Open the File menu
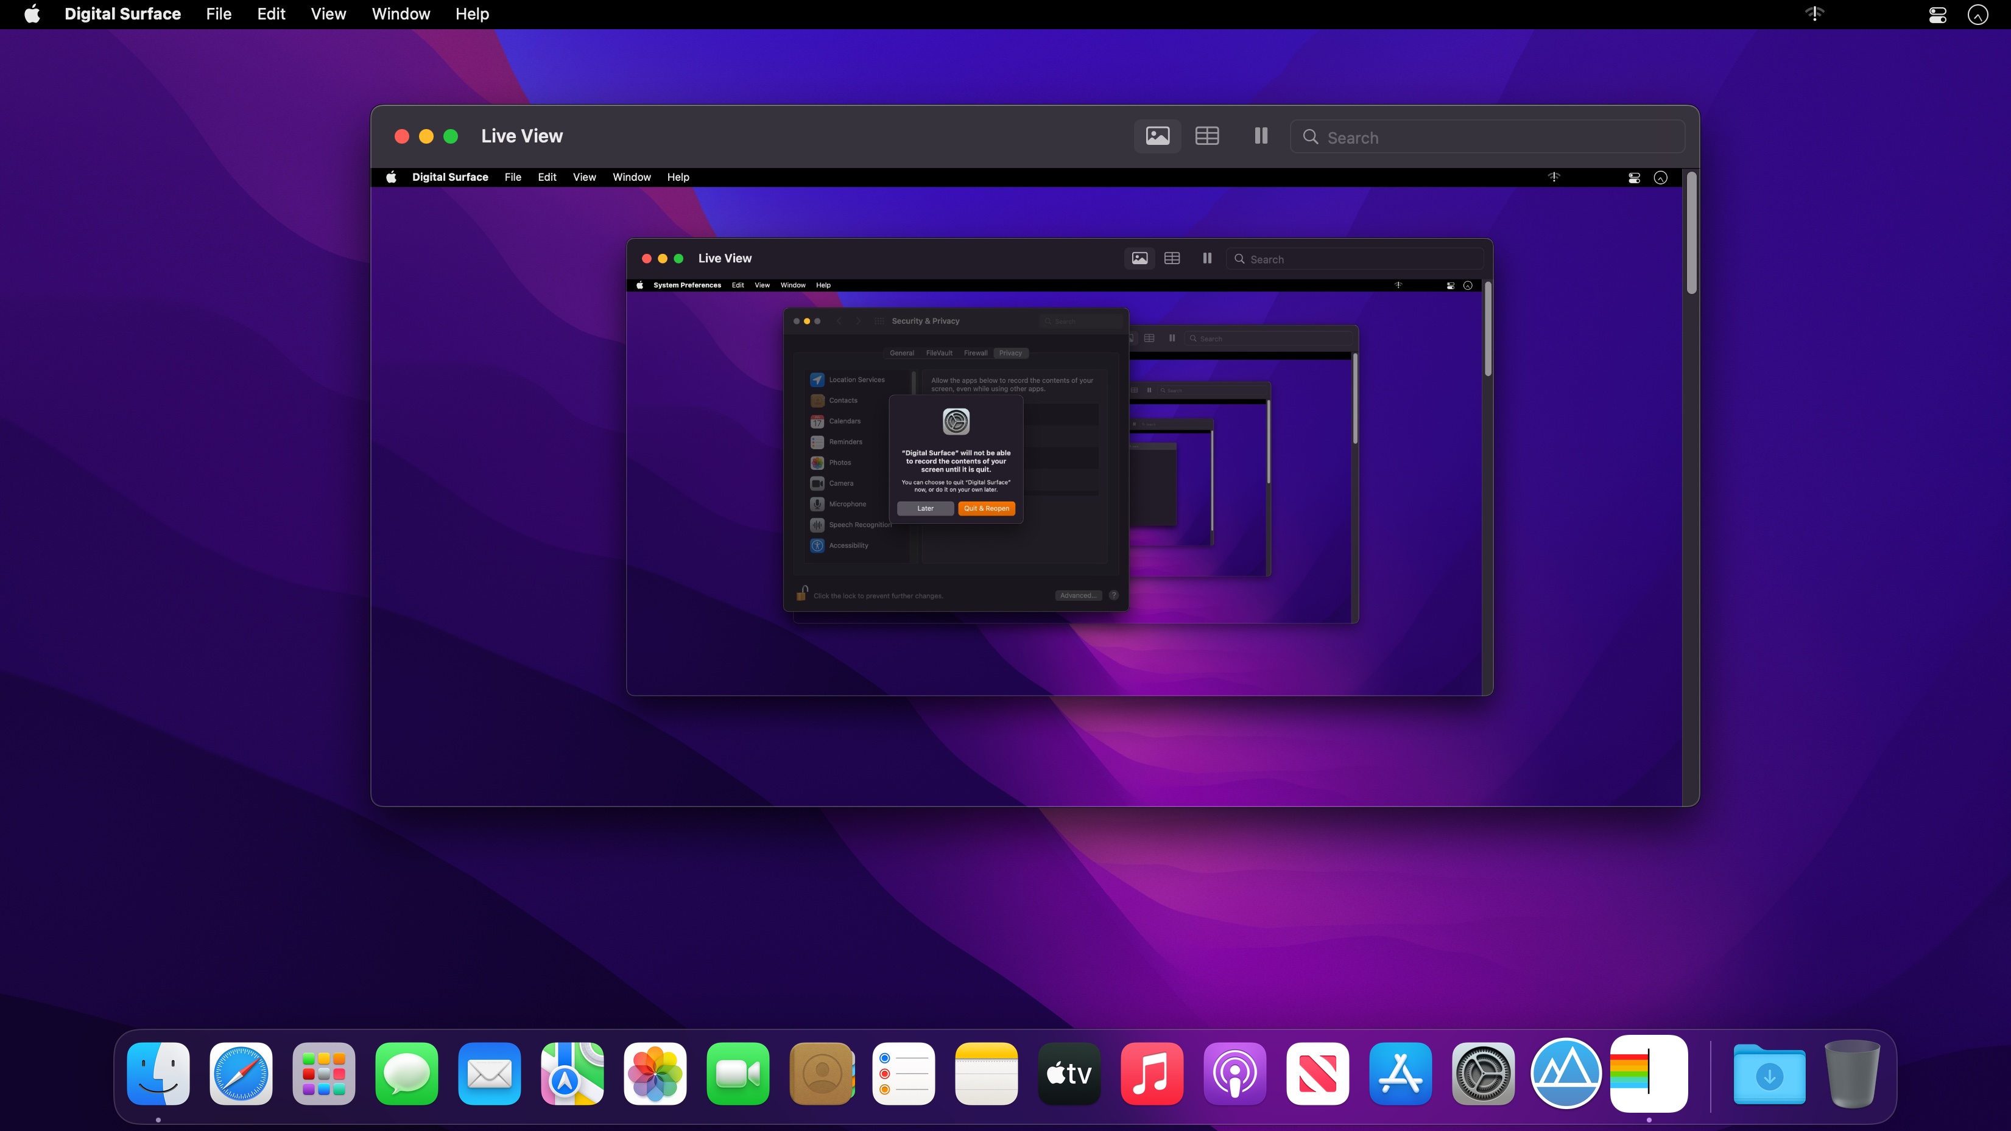The image size is (2011, 1131). coord(219,14)
